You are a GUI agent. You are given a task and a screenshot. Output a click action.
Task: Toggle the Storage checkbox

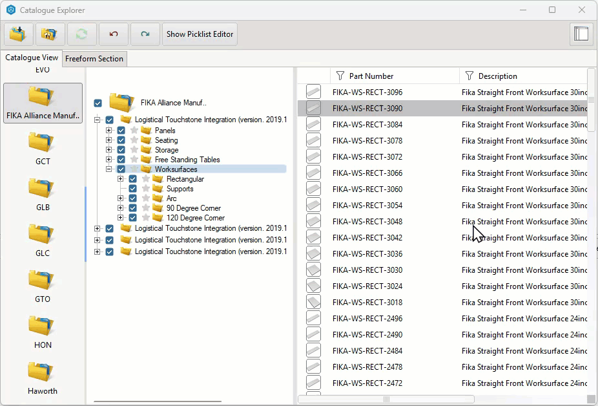pos(121,150)
